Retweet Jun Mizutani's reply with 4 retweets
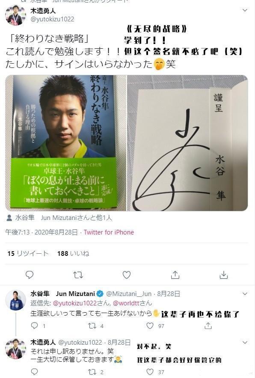The height and width of the screenshot is (378, 255). (92, 326)
